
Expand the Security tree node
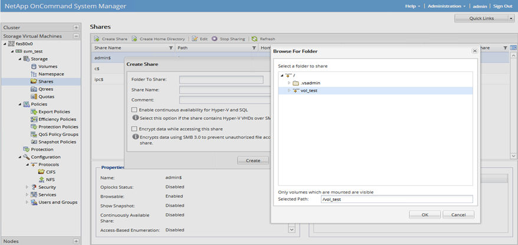27,187
